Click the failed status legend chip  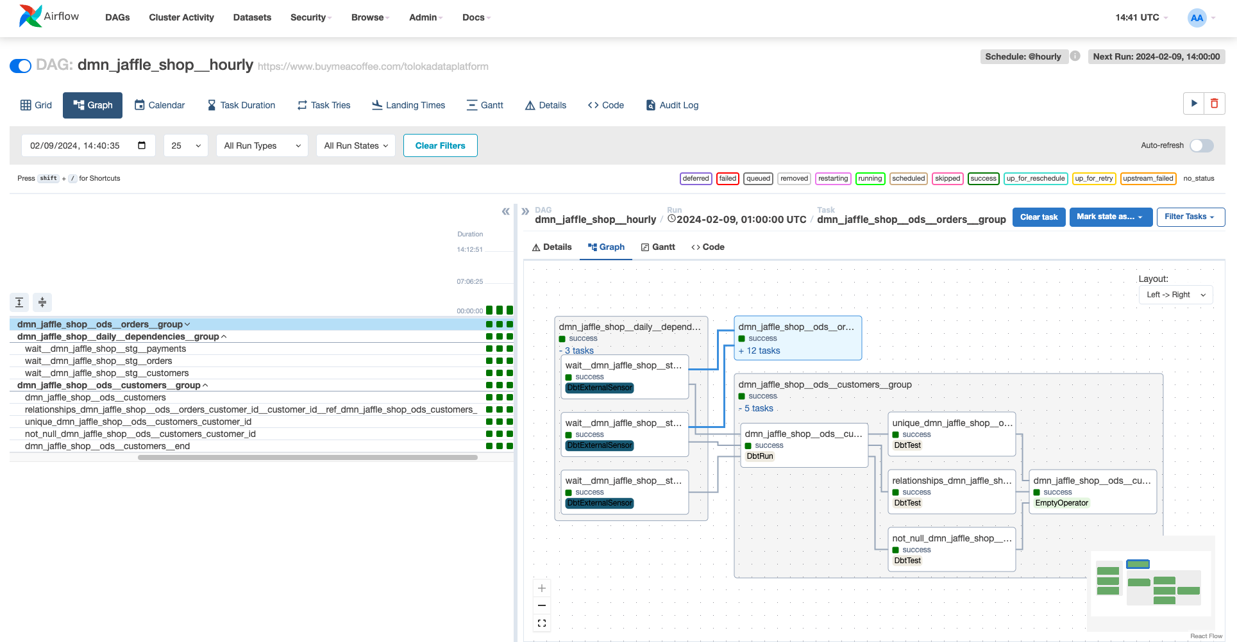pos(728,178)
